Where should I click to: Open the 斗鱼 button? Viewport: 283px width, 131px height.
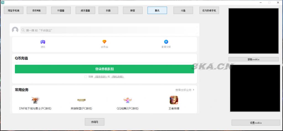pyautogui.click(x=183, y=10)
